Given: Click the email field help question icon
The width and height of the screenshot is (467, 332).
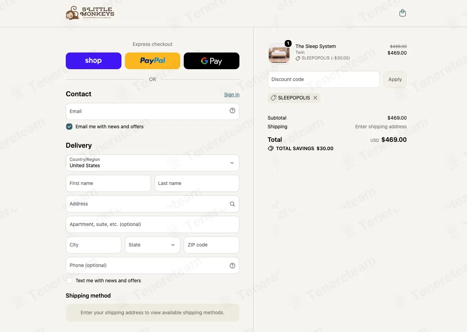Looking at the screenshot, I should click(232, 111).
